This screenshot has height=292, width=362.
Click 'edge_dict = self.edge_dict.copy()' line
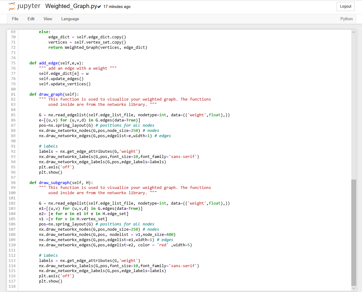(87, 37)
